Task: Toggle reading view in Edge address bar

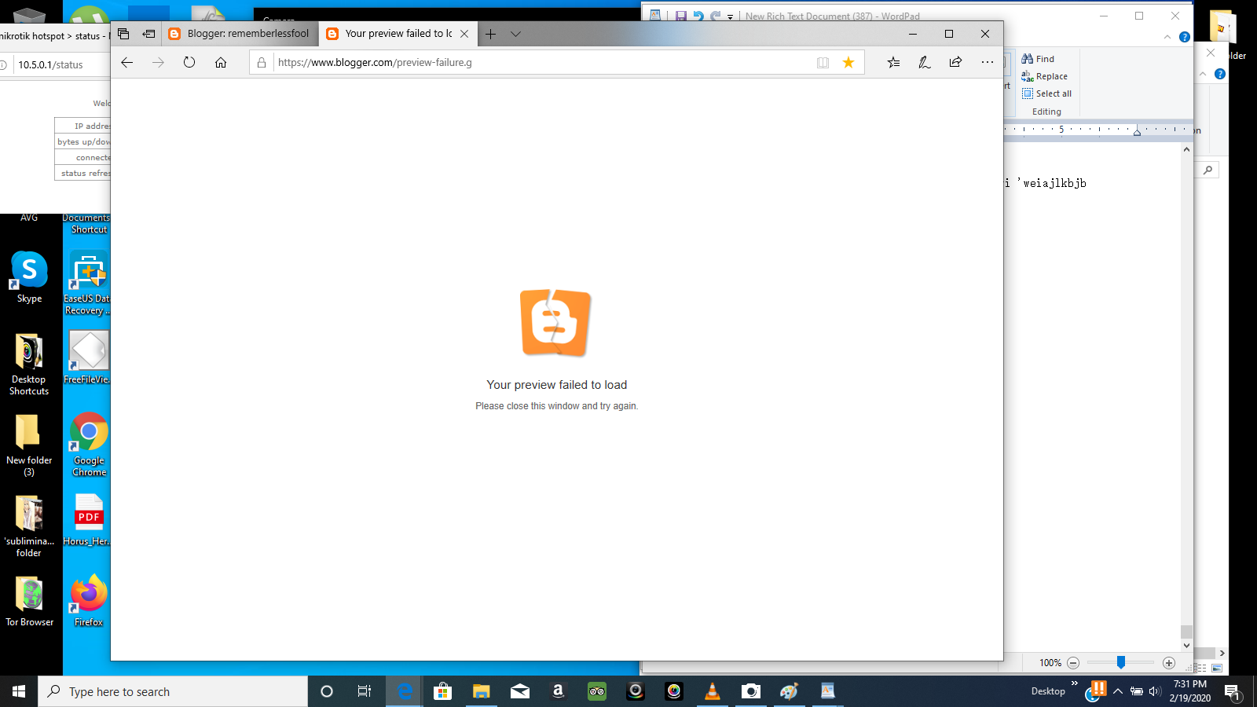Action: click(x=823, y=63)
